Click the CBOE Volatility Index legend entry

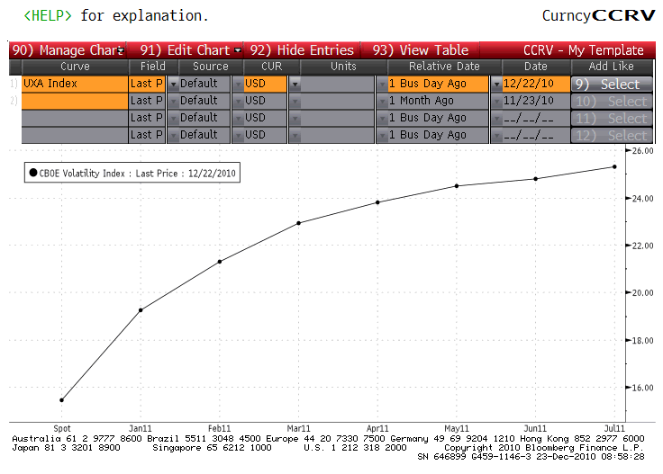132,173
